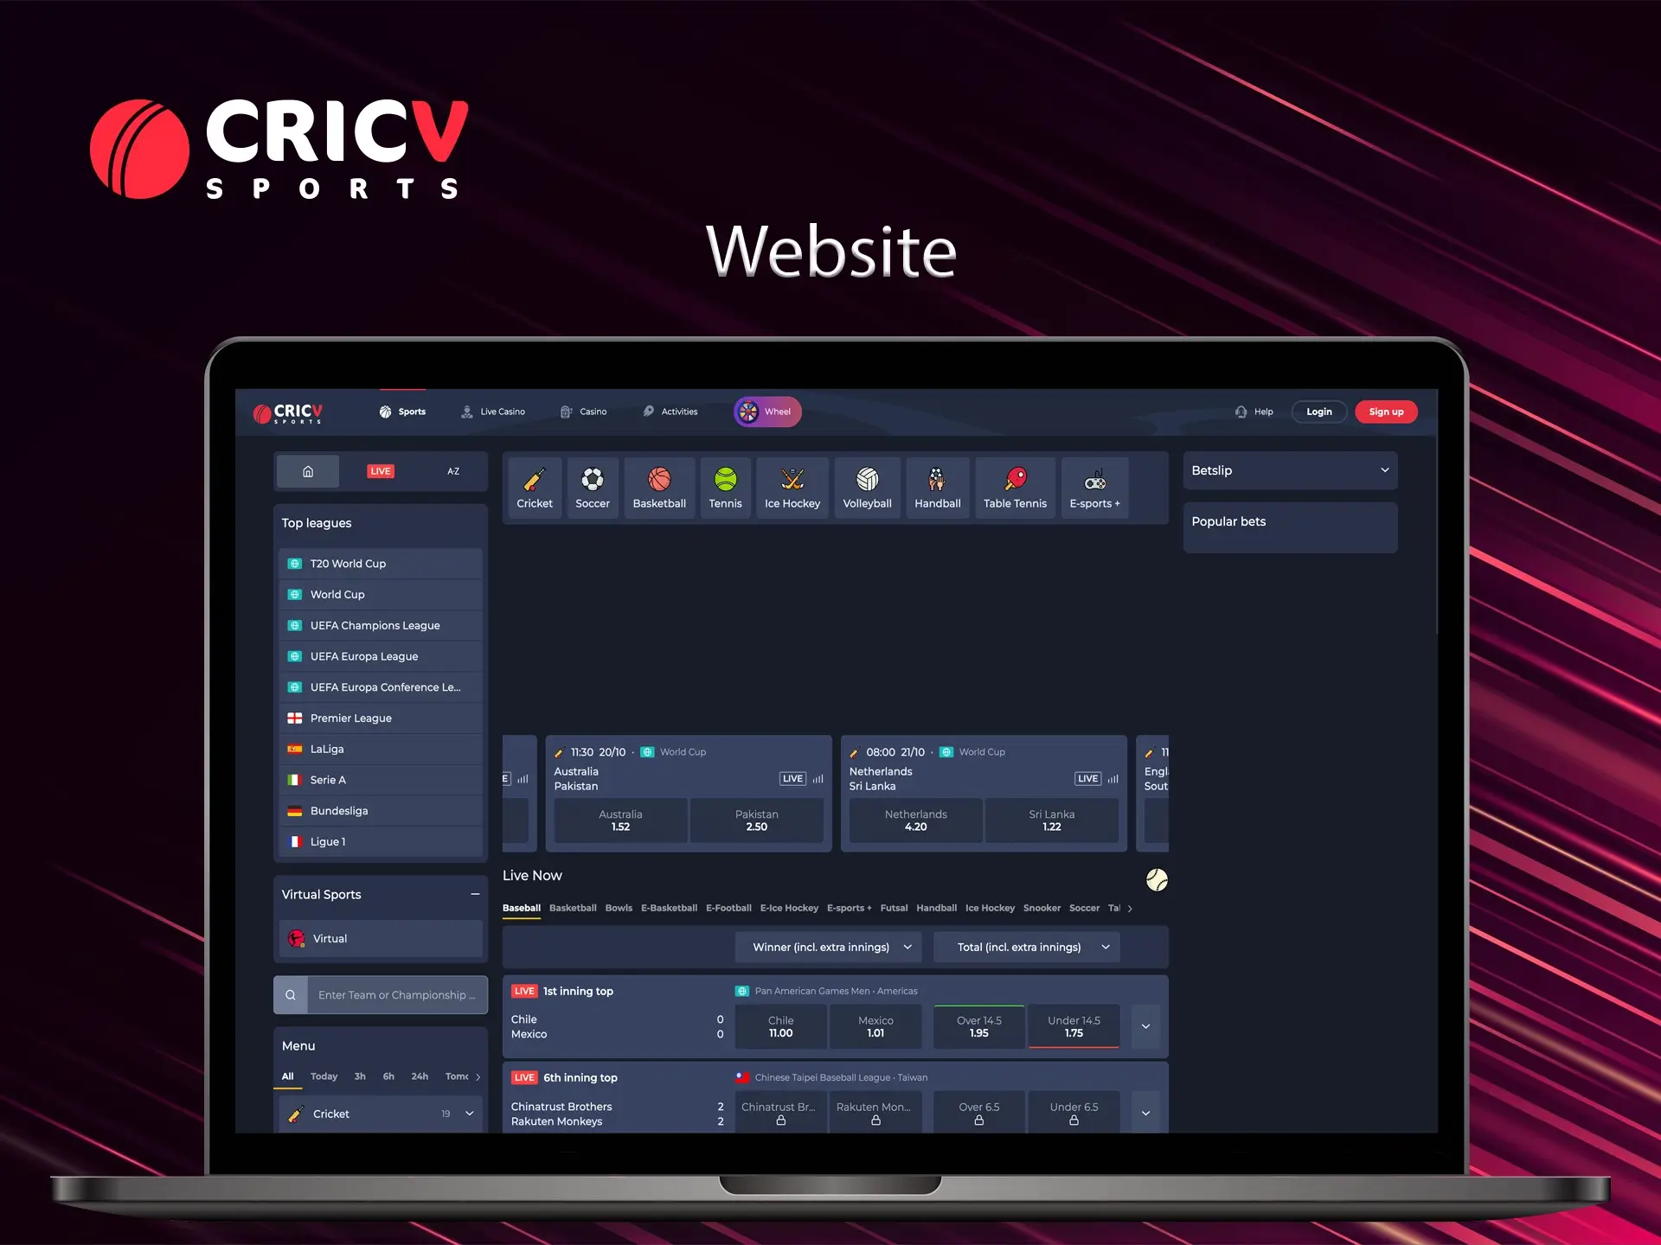Click the Wheel promotional element

(767, 412)
